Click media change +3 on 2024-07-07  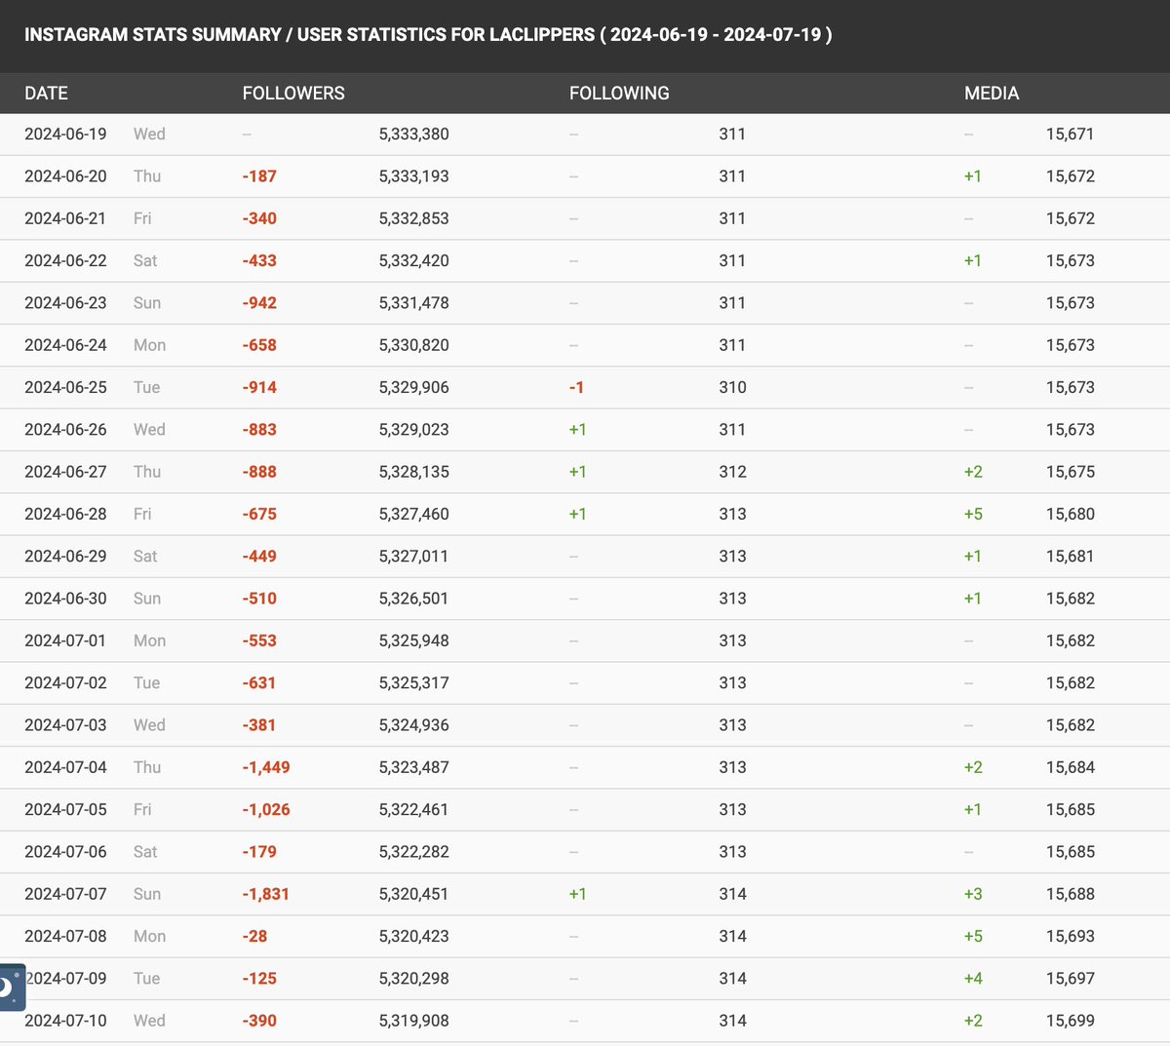click(x=973, y=894)
